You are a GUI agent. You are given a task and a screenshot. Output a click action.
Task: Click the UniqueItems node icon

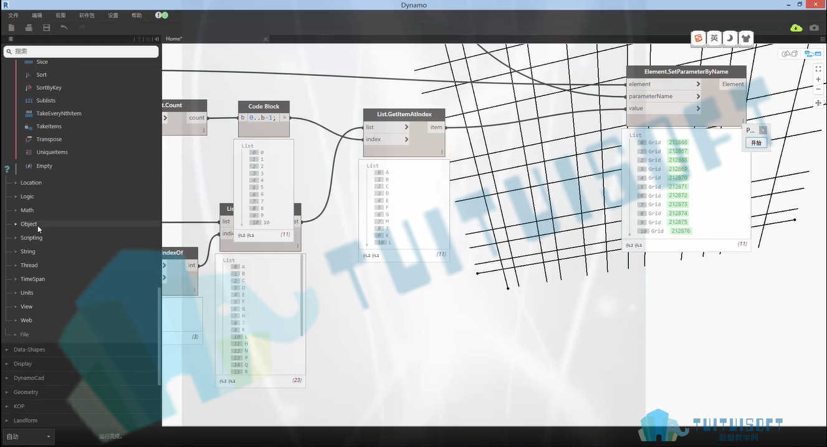pyautogui.click(x=29, y=152)
